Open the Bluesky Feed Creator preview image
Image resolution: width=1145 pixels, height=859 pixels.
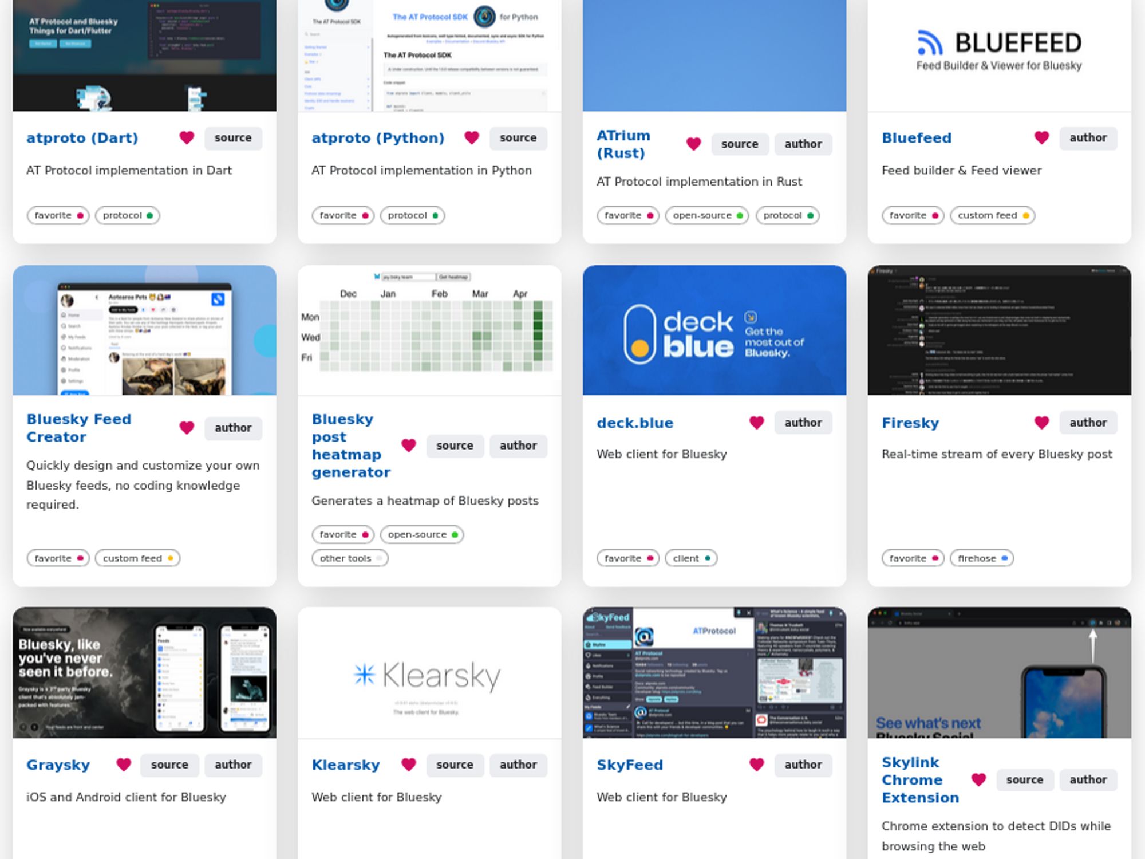click(144, 330)
